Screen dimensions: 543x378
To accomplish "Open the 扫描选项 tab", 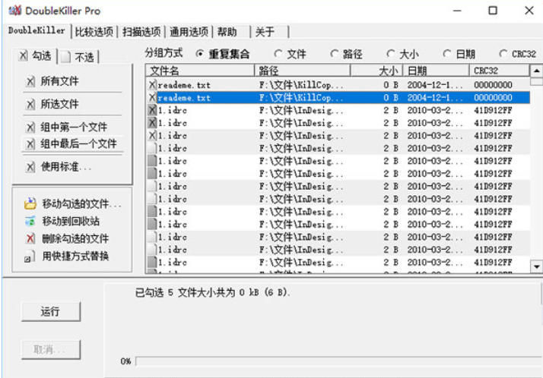I will 141,32.
